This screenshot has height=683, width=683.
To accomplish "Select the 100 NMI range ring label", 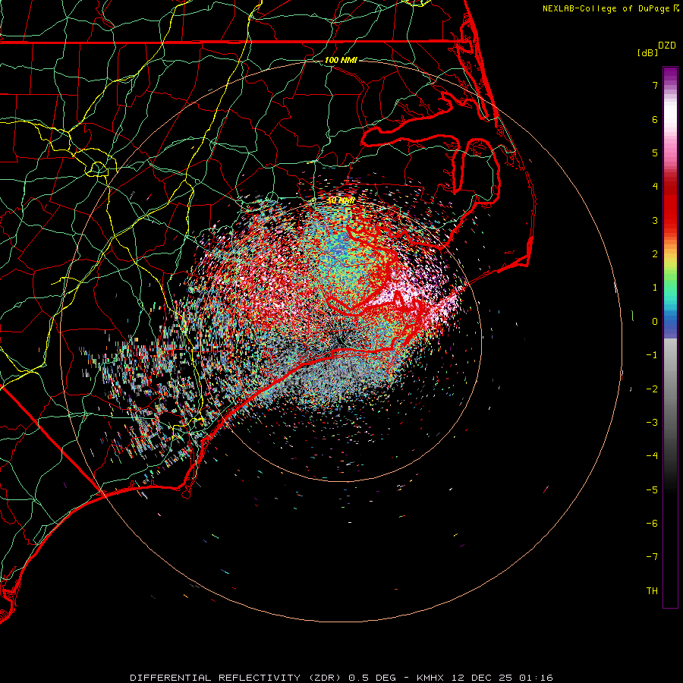I will point(341,60).
